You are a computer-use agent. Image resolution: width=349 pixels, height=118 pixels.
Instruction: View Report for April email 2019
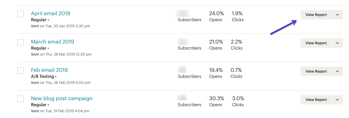tap(316, 15)
